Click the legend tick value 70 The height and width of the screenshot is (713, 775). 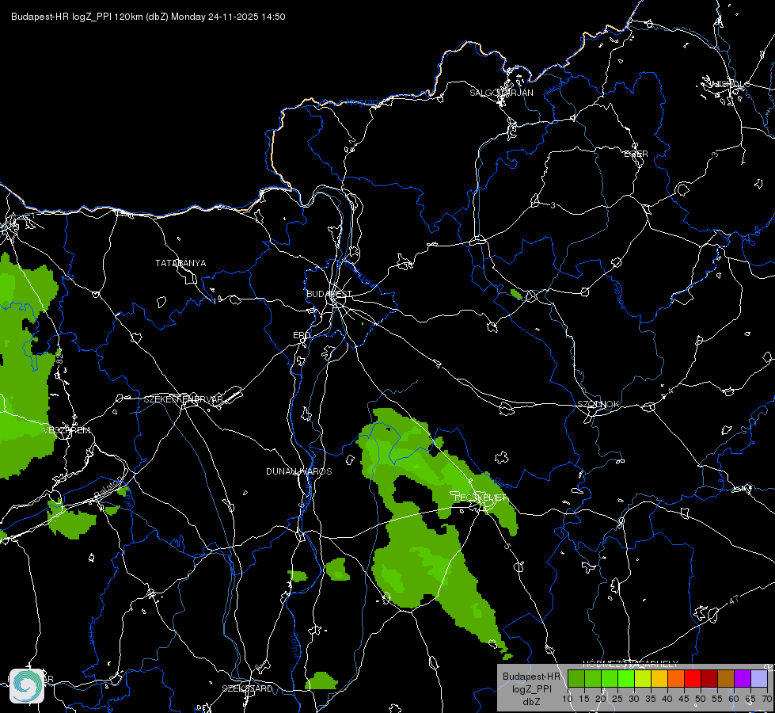point(766,699)
